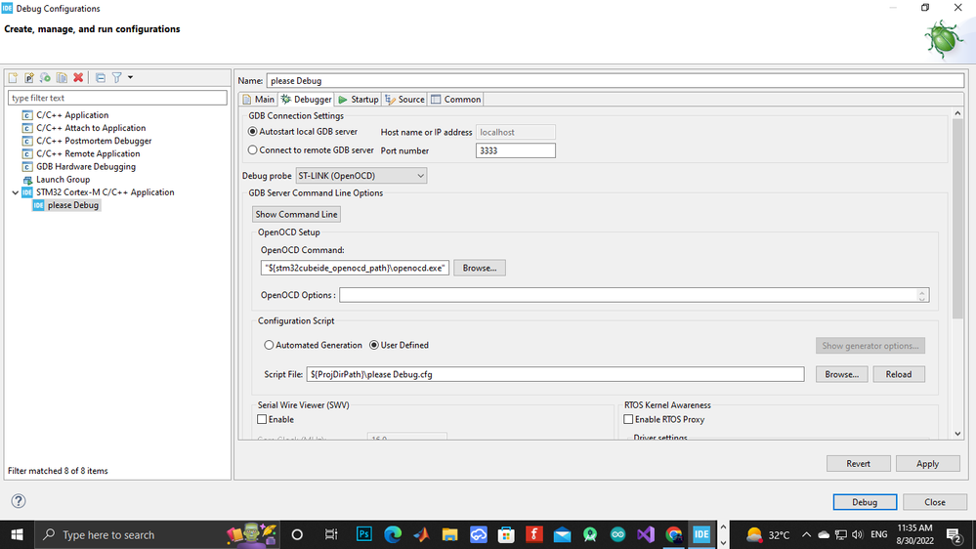
Task: Click Revert button
Action: 859,464
